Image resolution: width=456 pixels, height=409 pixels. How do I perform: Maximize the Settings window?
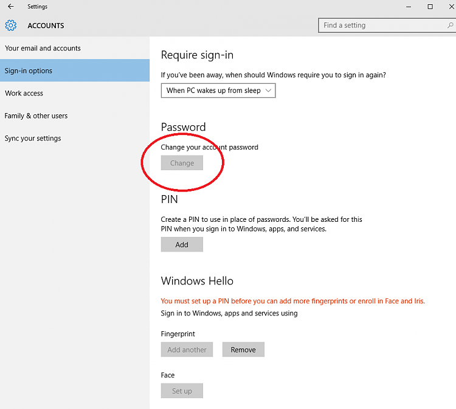(430, 7)
